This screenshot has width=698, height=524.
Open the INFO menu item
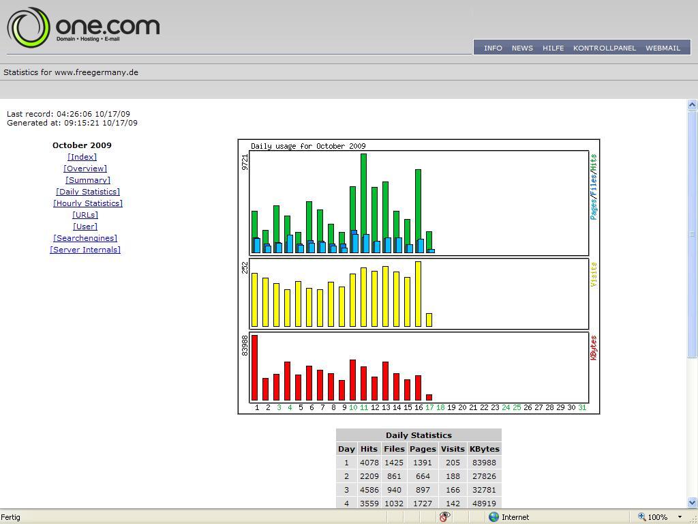point(493,48)
